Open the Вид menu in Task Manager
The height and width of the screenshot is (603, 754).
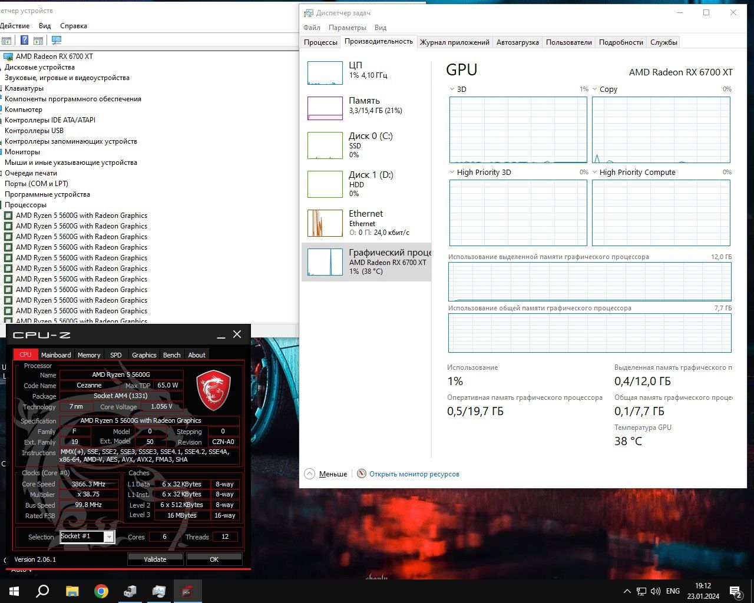click(381, 28)
